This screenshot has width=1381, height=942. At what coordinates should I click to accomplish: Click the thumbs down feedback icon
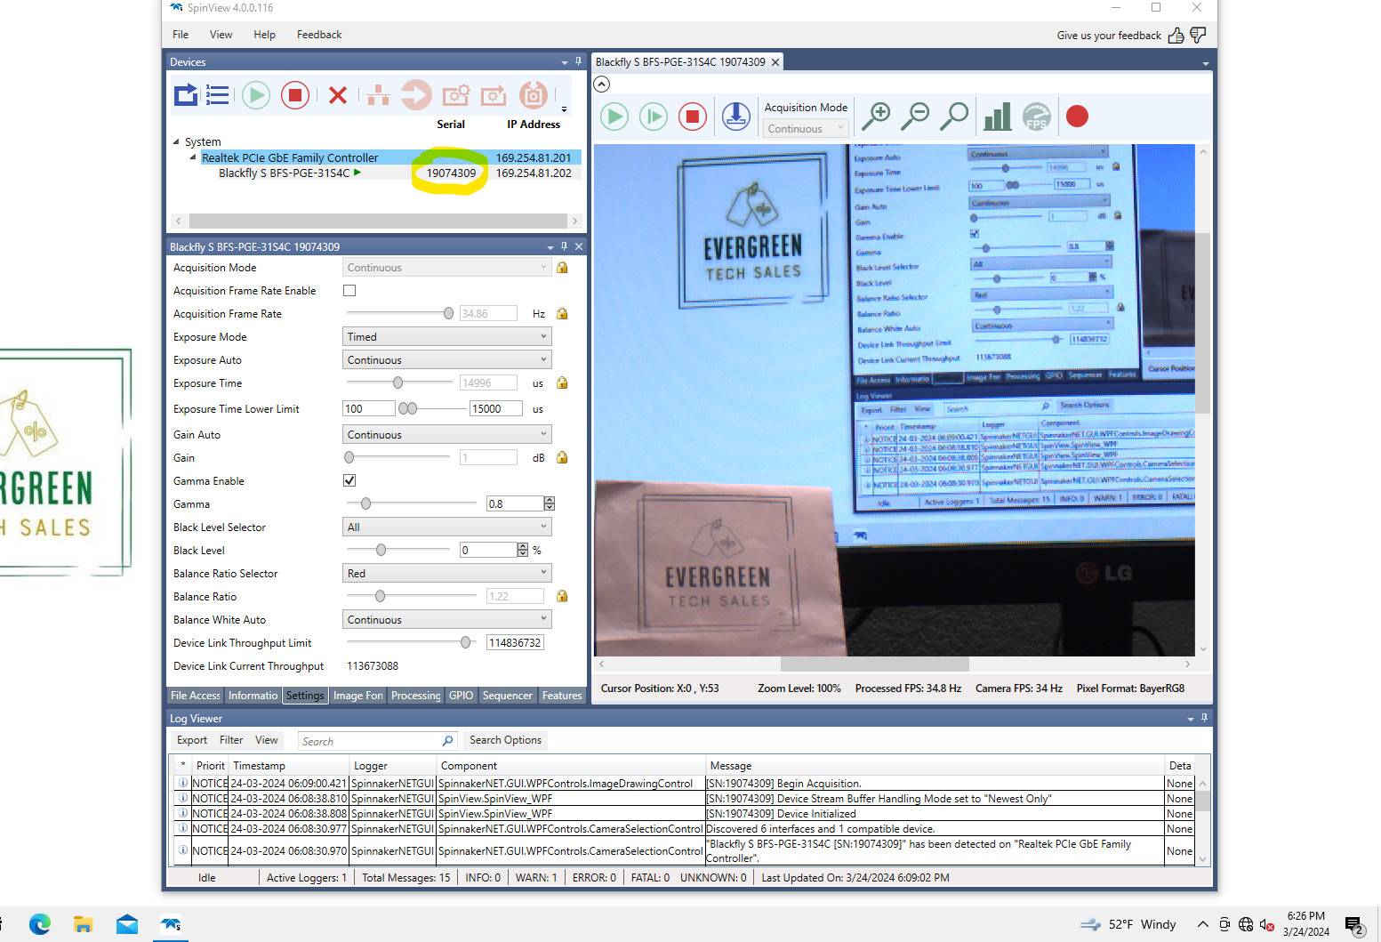pos(1198,36)
